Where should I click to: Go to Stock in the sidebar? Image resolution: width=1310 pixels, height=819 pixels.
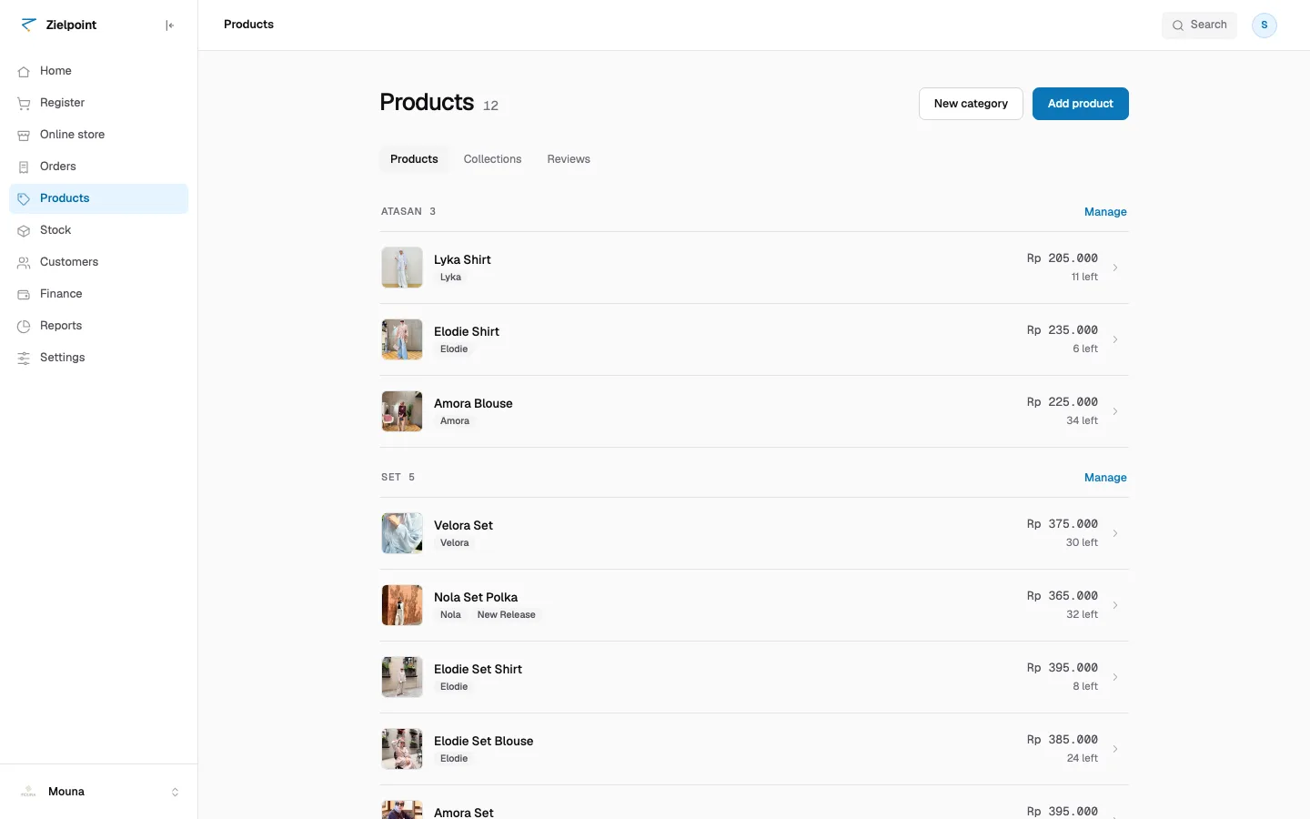[98, 230]
